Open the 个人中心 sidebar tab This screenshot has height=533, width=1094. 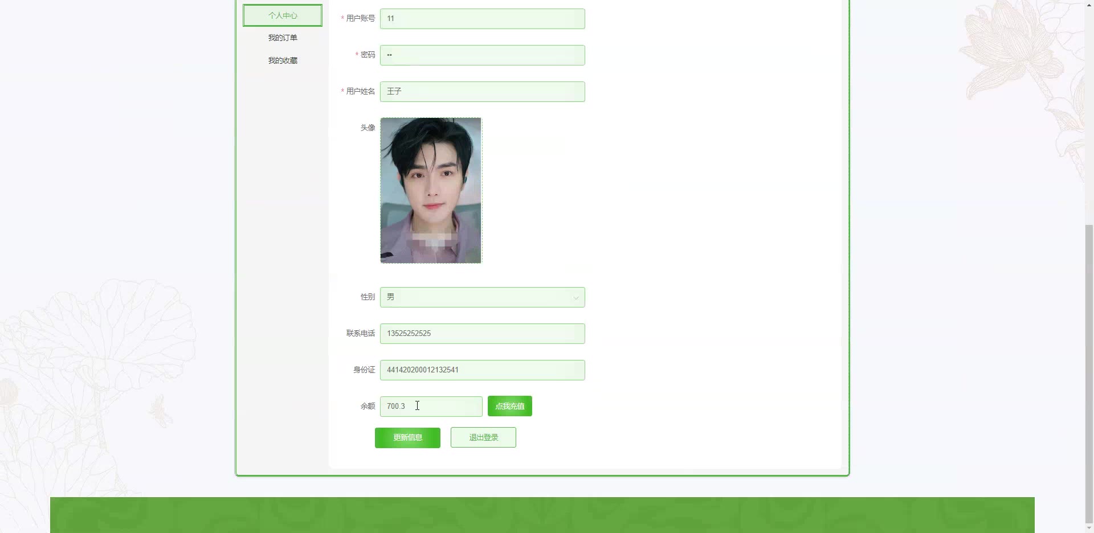(x=283, y=15)
